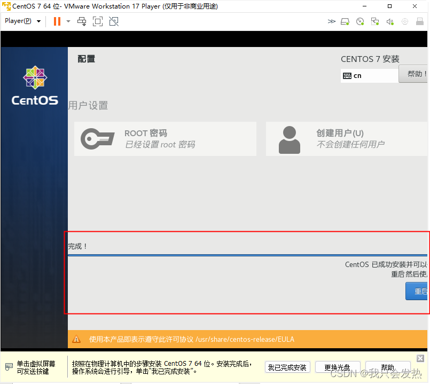The image size is (430, 384).
Task: Click the 用户设置 section heading
Action: (88, 106)
